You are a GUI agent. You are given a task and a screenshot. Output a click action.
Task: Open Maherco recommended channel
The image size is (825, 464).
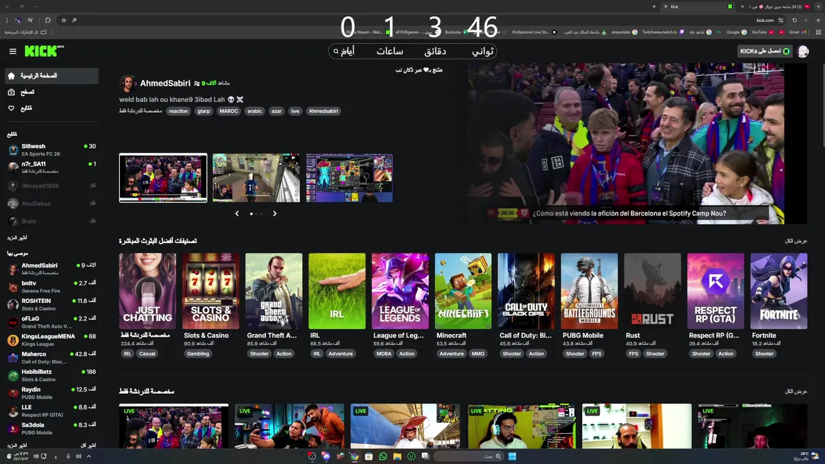click(52, 358)
